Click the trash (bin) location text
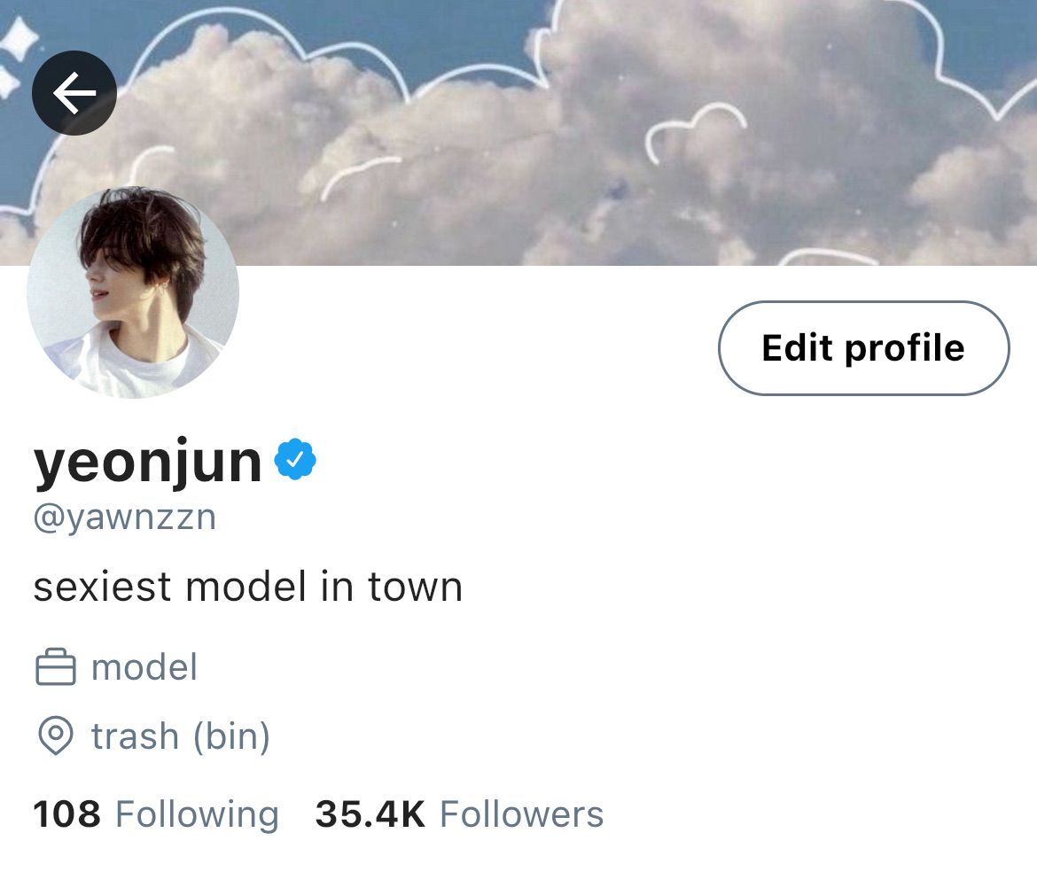 [x=181, y=736]
